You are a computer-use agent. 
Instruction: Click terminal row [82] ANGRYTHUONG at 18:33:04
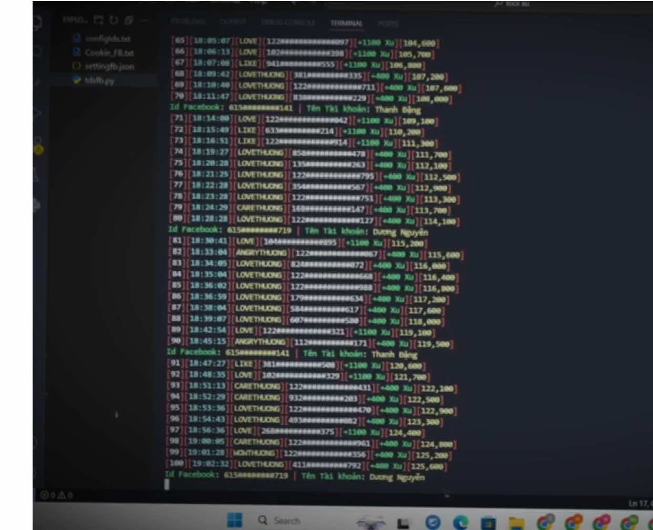tap(316, 254)
